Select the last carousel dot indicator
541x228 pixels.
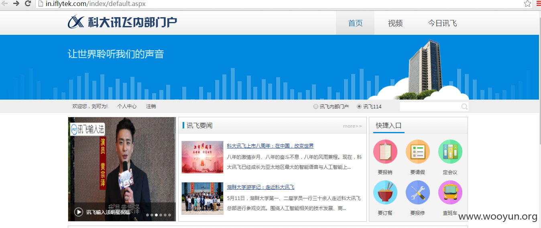[169, 215]
